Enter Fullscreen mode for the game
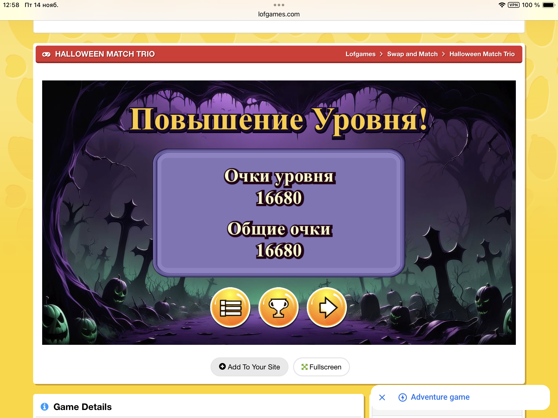Viewport: 558px width, 418px height. [321, 367]
